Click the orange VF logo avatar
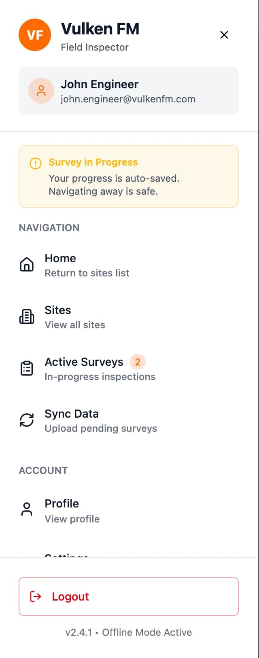Image resolution: width=259 pixels, height=658 pixels. [x=35, y=35]
